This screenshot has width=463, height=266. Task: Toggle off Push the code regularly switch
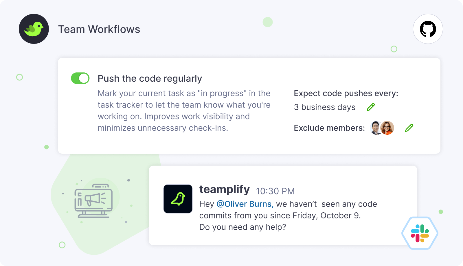(x=80, y=78)
